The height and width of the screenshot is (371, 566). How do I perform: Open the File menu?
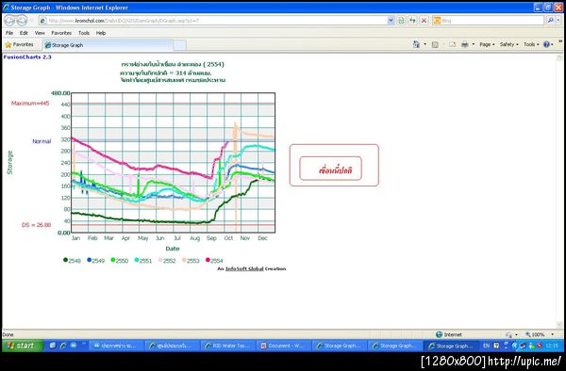point(9,33)
